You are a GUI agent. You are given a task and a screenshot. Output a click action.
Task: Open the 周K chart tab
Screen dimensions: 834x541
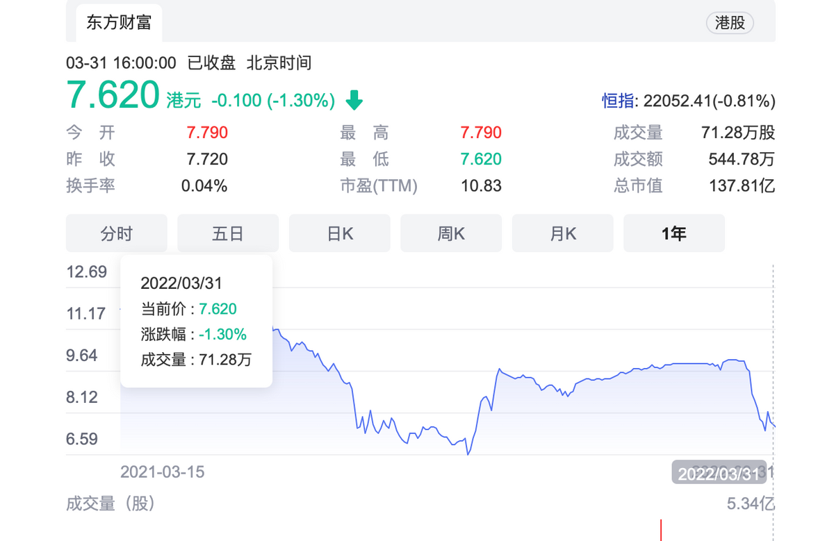(451, 233)
